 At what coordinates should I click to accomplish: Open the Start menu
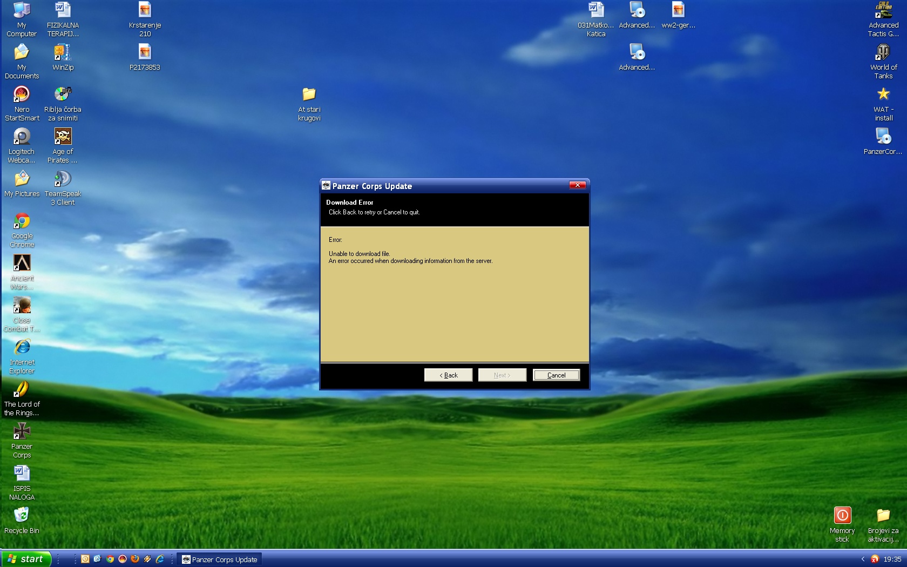pos(26,559)
